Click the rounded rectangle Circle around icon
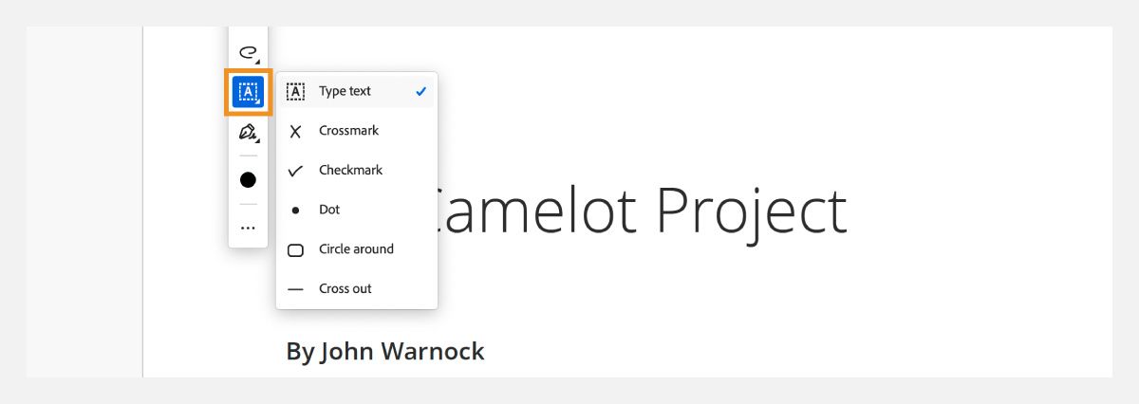 click(295, 250)
